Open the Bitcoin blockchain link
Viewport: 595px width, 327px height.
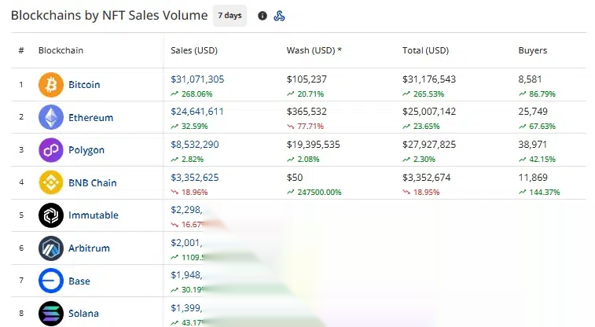[84, 85]
